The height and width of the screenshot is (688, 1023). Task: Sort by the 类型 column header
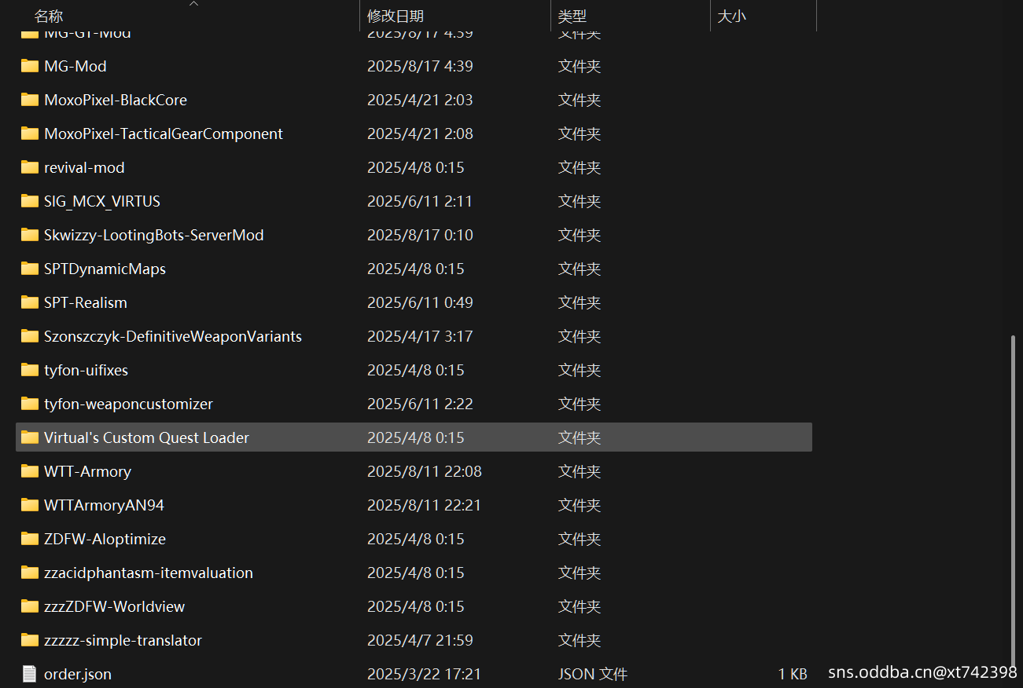(x=572, y=16)
